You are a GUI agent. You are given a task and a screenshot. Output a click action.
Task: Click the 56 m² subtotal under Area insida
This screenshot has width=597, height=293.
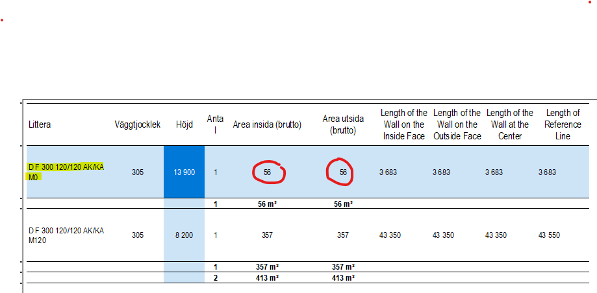pos(267,204)
